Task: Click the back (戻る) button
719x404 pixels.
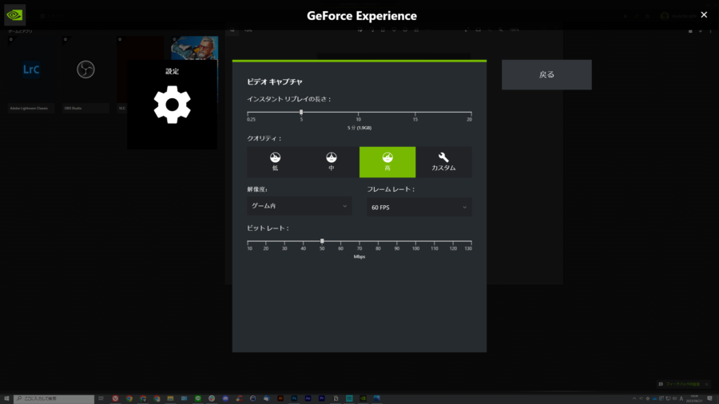Action: 546,75
